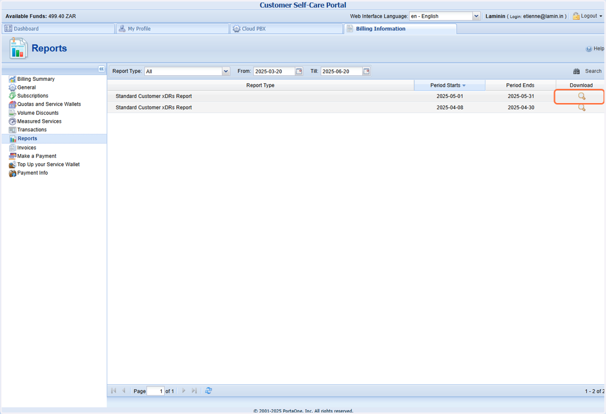606x414 pixels.
Task: Click the Subscriptions icon in sidebar
Action: (13, 96)
